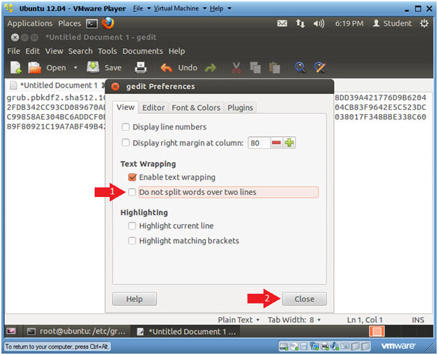Screen dimensions: 438x355
Task: Open the Applications menu
Action: 30,24
